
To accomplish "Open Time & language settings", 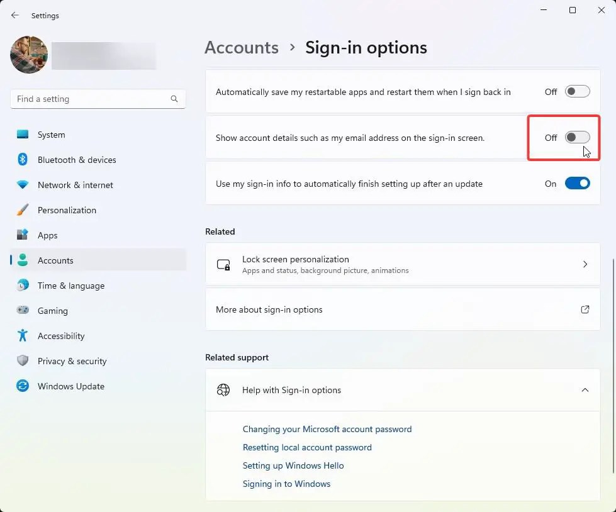I will coord(98,285).
